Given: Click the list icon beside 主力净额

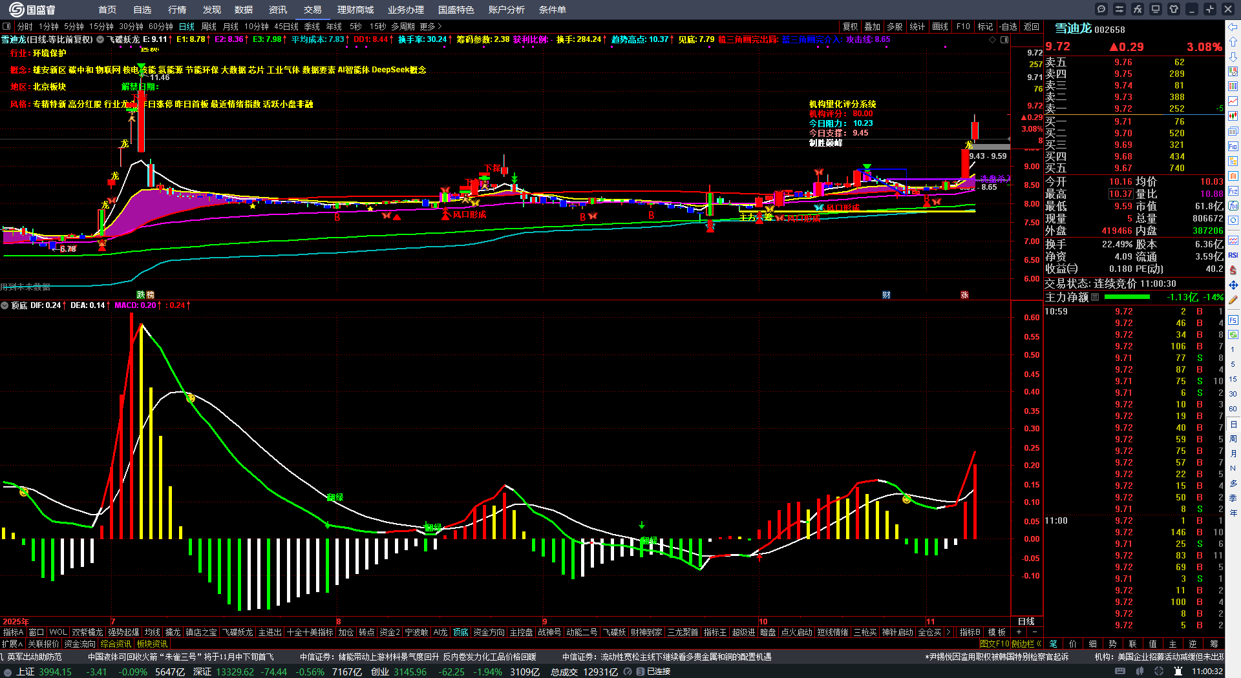Looking at the screenshot, I should [1095, 297].
